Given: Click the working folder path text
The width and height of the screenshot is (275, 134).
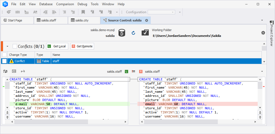Looking at the screenshot, I should click(187, 36).
